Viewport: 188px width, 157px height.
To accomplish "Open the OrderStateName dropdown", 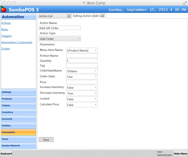I will point(82,71).
